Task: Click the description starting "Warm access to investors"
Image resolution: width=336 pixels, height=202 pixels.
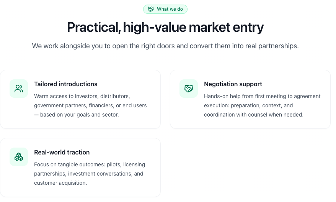Action: (x=90, y=105)
